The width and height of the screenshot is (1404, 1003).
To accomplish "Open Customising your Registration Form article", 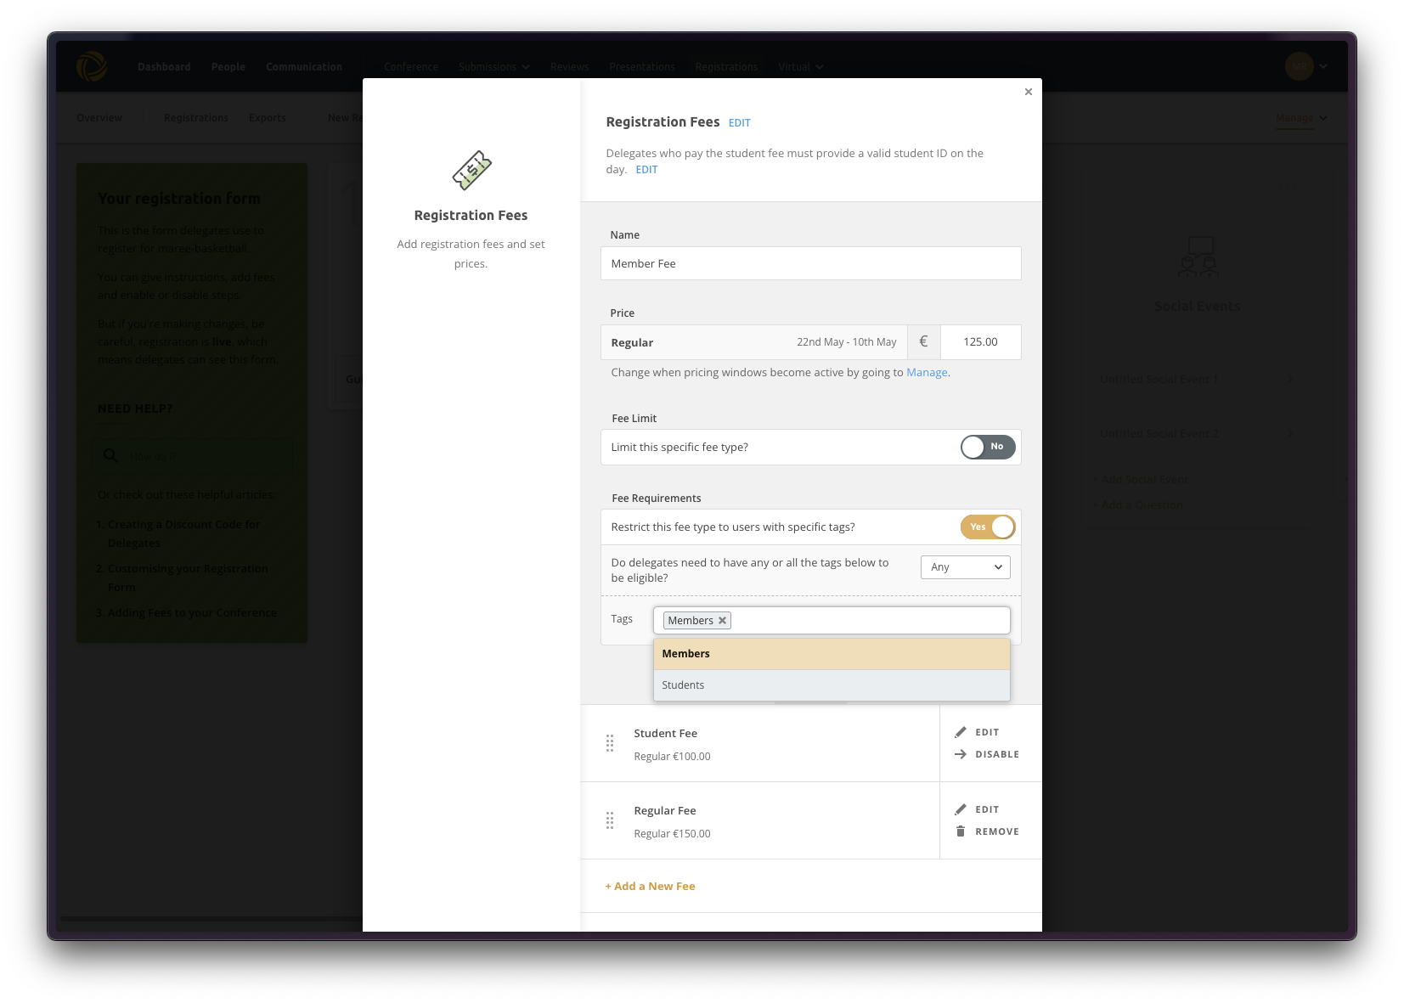I will tap(187, 578).
